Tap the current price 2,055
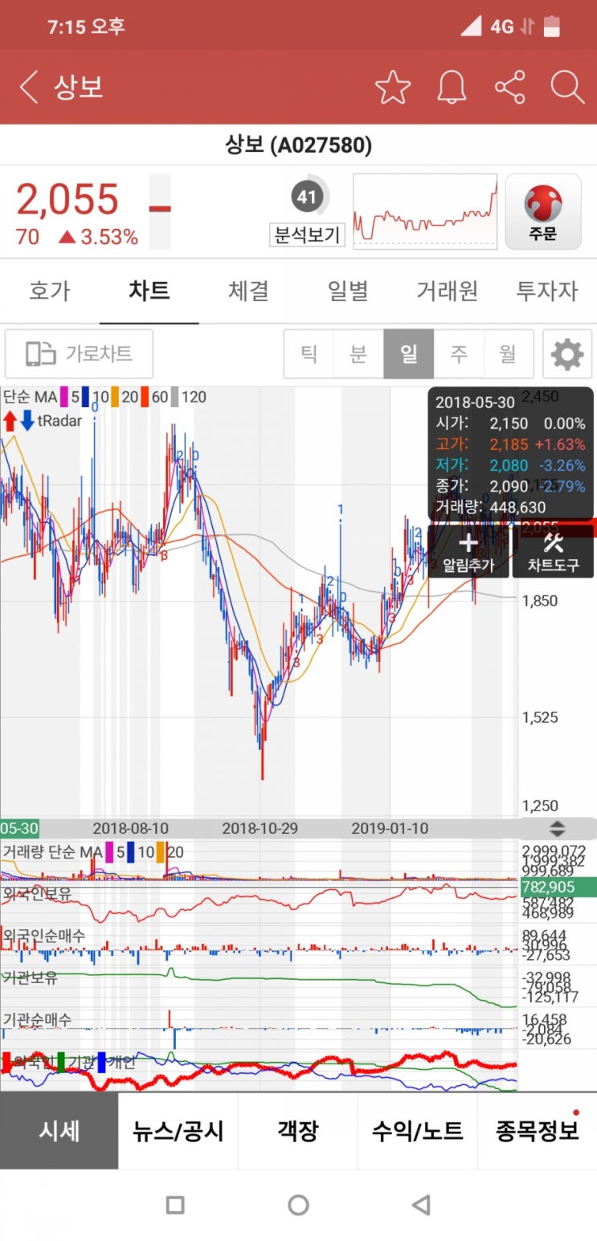Image resolution: width=597 pixels, height=1241 pixels. pyautogui.click(x=67, y=200)
